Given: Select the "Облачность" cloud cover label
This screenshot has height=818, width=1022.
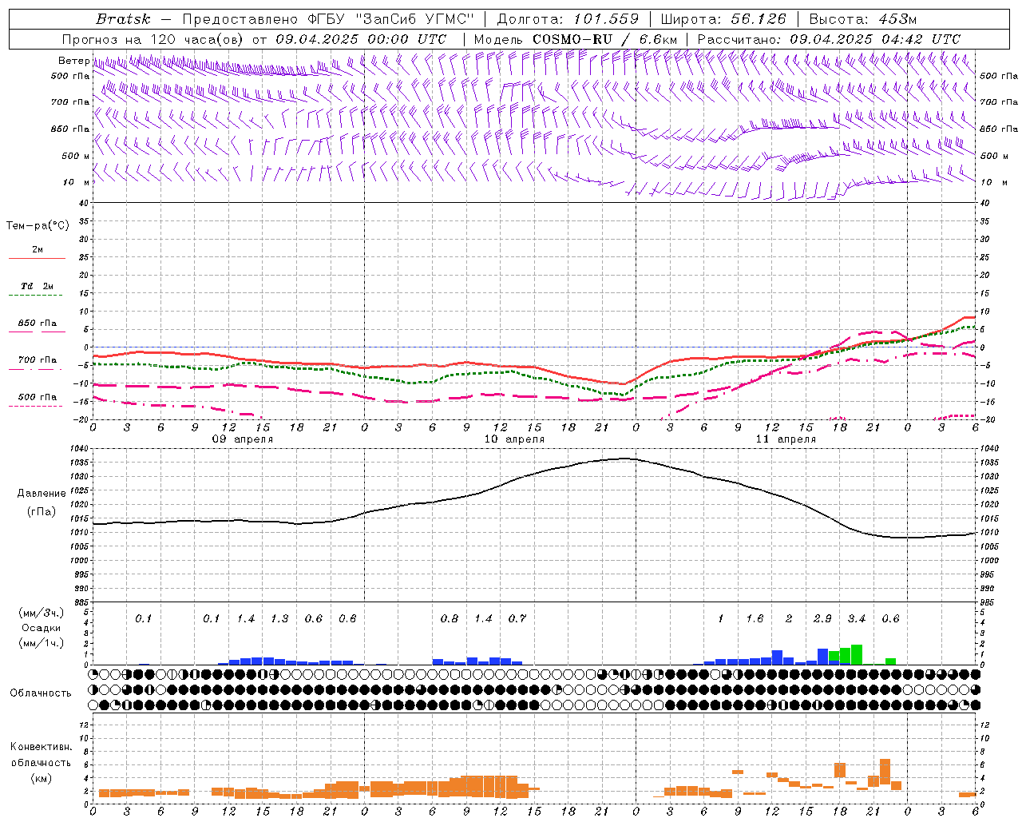Looking at the screenshot, I should click(41, 693).
